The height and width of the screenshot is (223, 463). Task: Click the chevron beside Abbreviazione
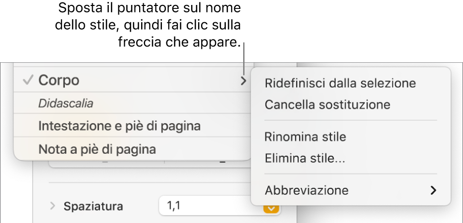433,190
